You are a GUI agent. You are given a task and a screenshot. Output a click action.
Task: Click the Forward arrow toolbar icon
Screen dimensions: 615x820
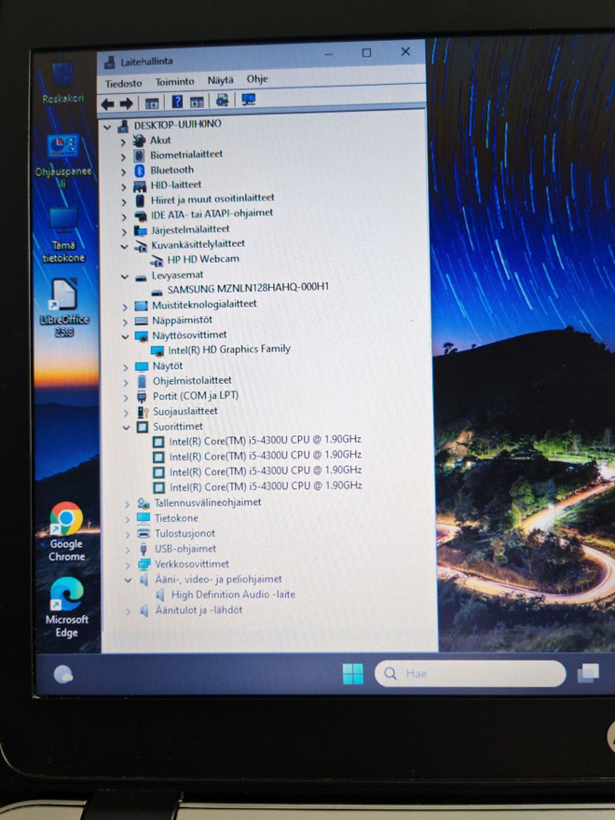126,103
